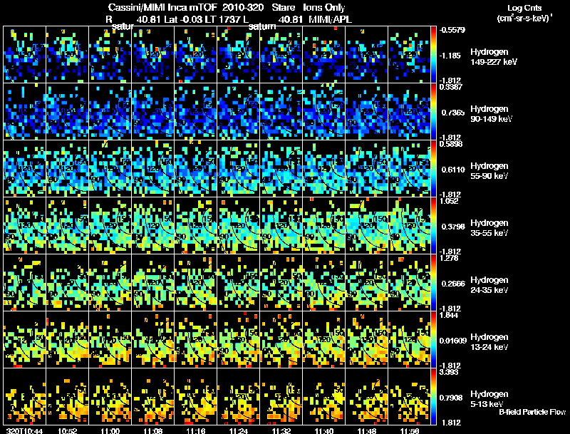The height and width of the screenshot is (434, 570).
Task: Select the Hydrogen 24-35 keV color scale
Action: click(x=433, y=283)
